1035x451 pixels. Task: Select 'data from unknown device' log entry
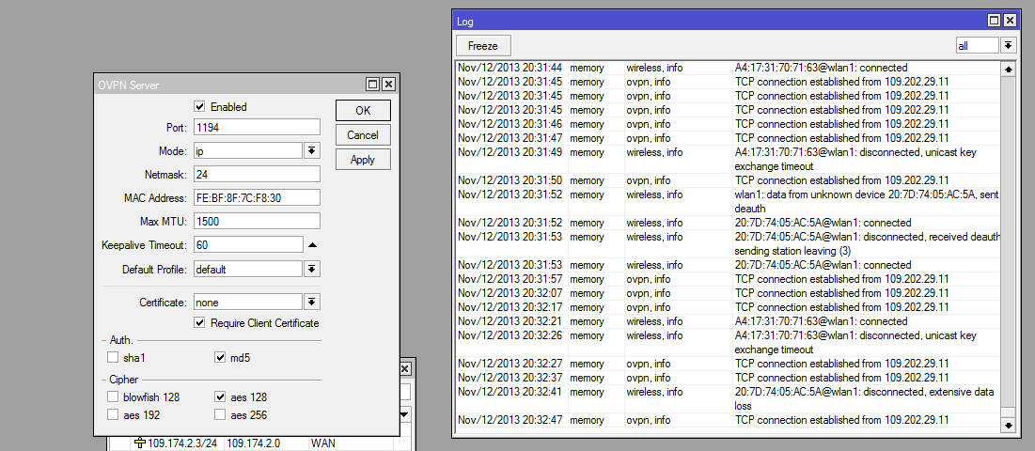[728, 201]
